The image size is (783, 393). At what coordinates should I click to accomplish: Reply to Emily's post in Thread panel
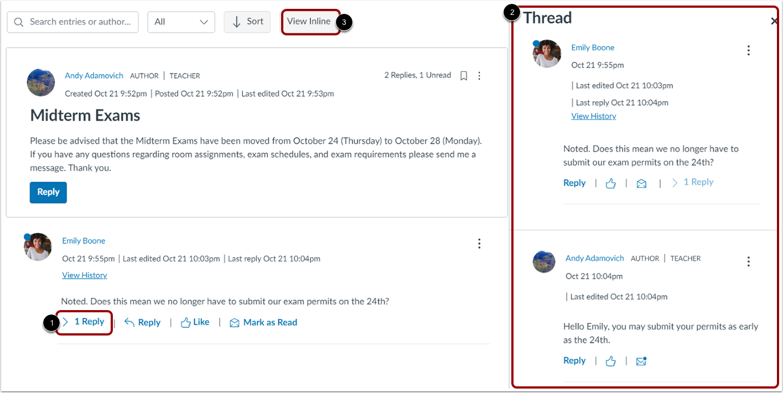574,183
